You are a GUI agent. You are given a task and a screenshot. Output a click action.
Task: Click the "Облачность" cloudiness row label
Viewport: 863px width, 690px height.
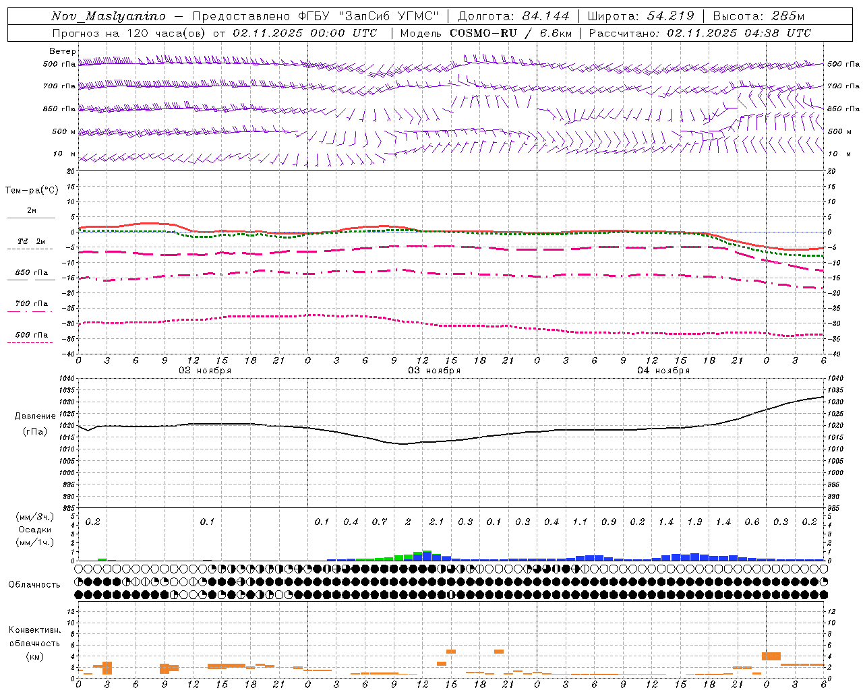point(34,584)
